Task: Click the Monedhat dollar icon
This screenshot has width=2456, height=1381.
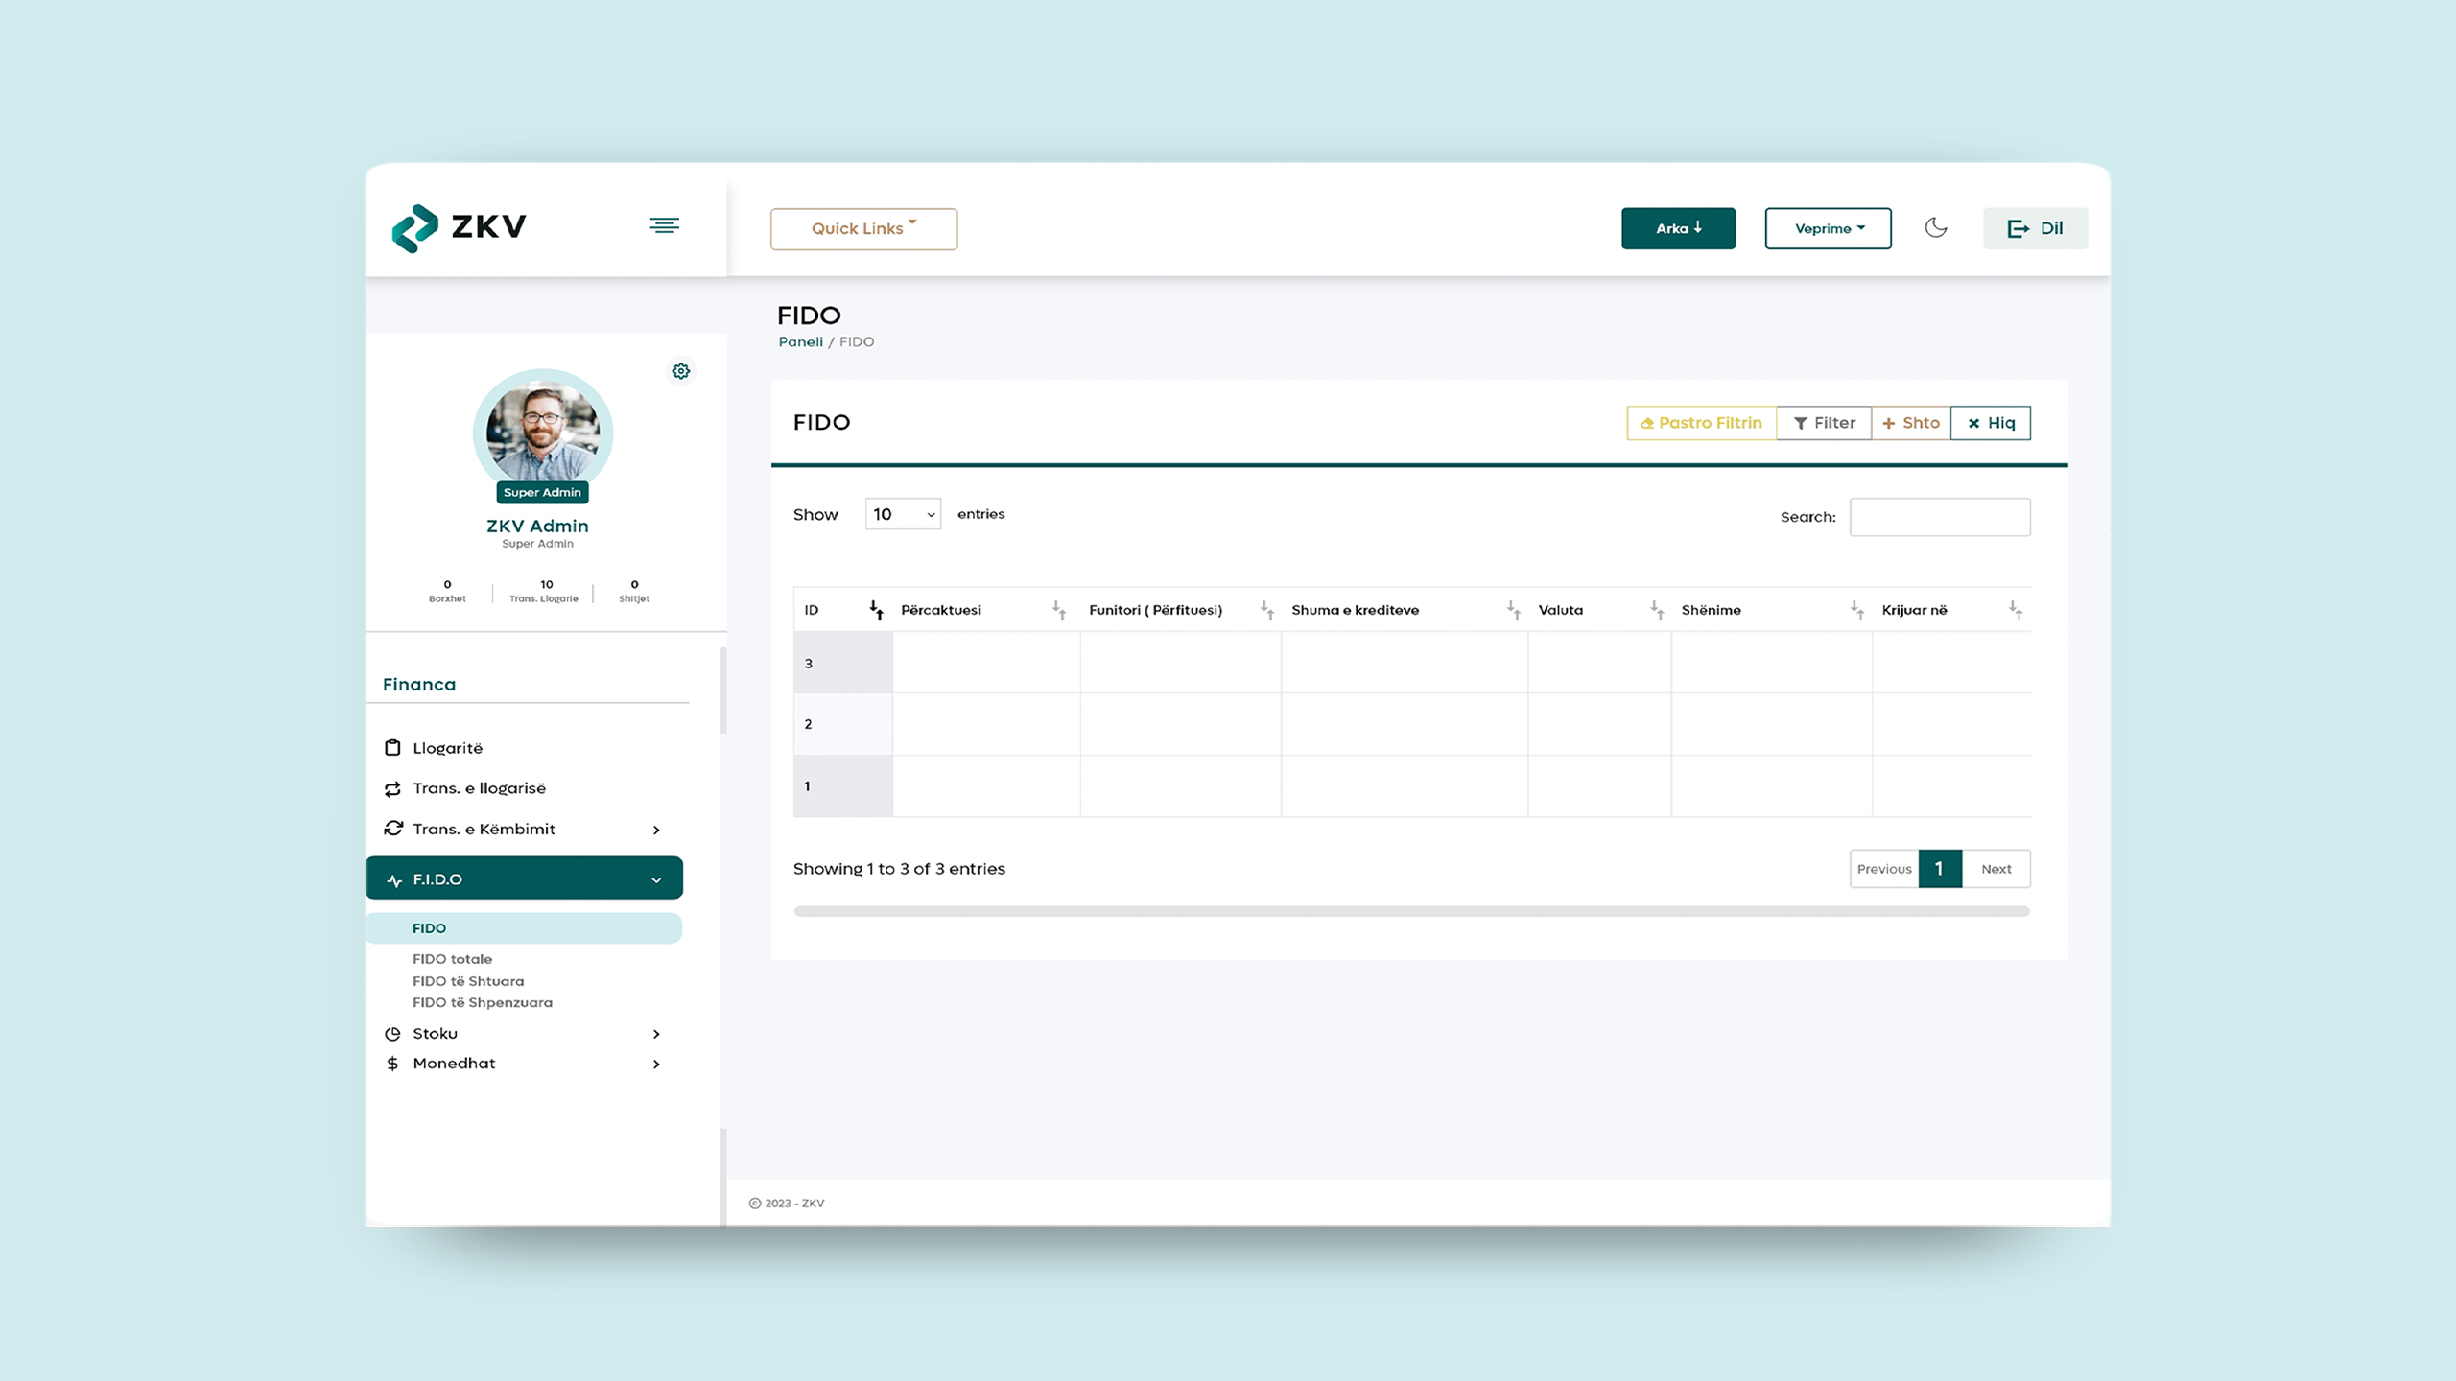Action: pyautogui.click(x=392, y=1064)
